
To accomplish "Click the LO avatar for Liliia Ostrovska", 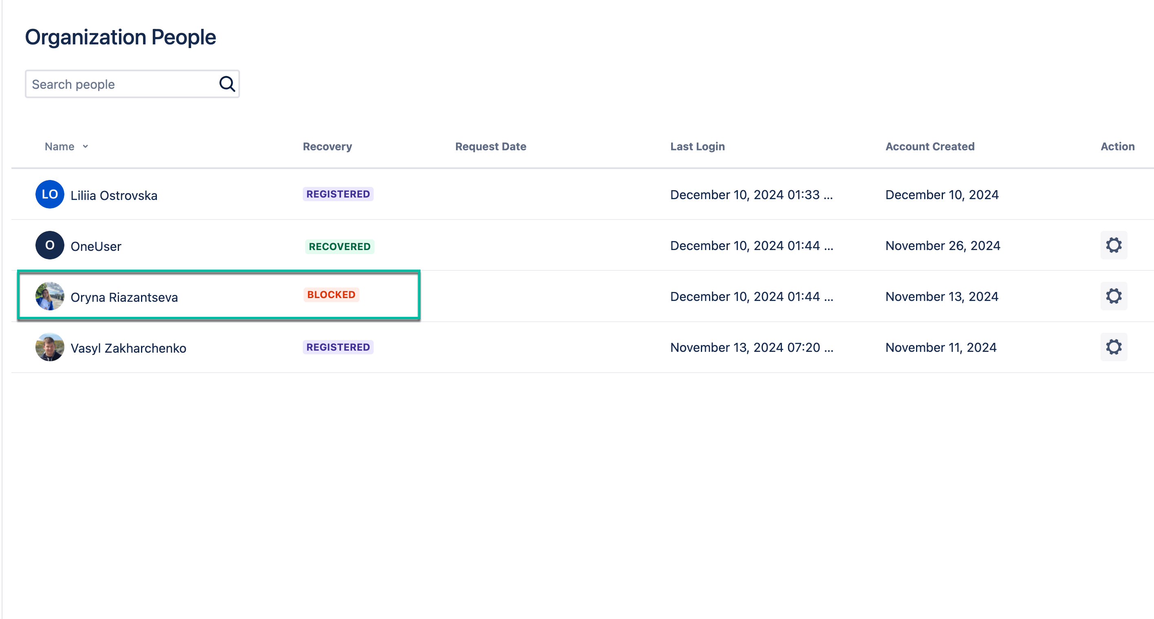I will coord(49,194).
